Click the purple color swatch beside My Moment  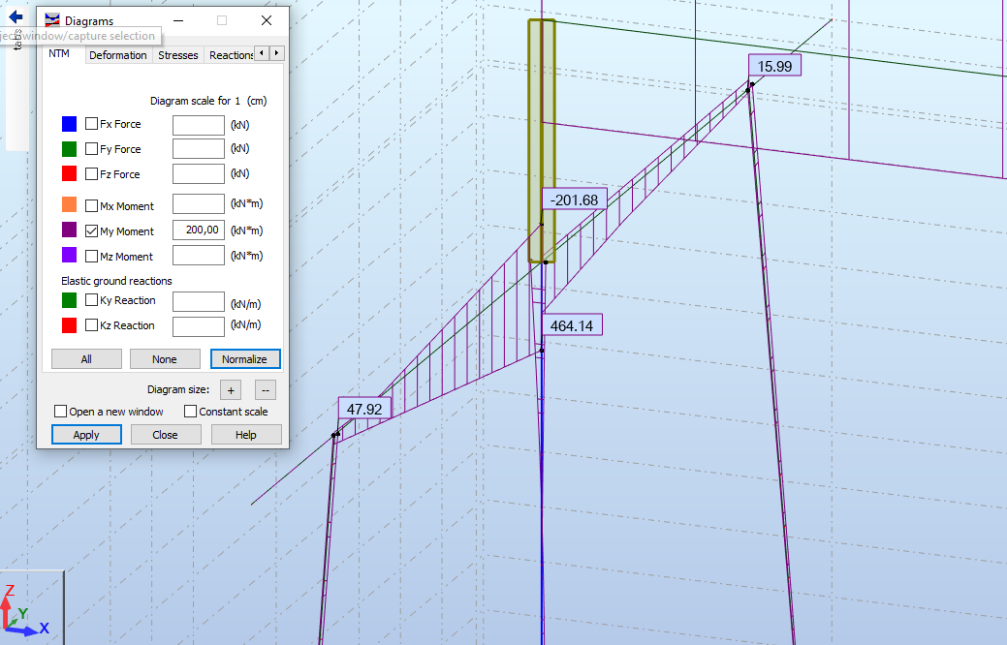(70, 230)
